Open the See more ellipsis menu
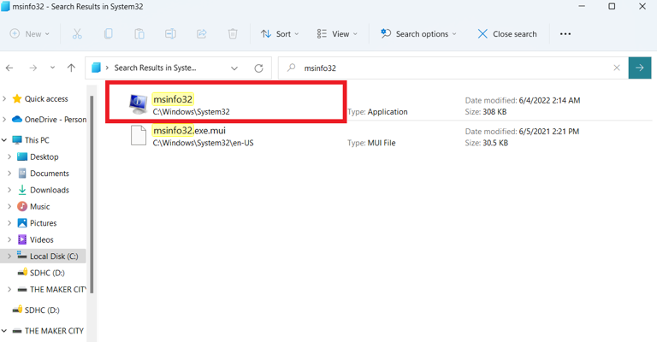The image size is (657, 342). [x=565, y=34]
